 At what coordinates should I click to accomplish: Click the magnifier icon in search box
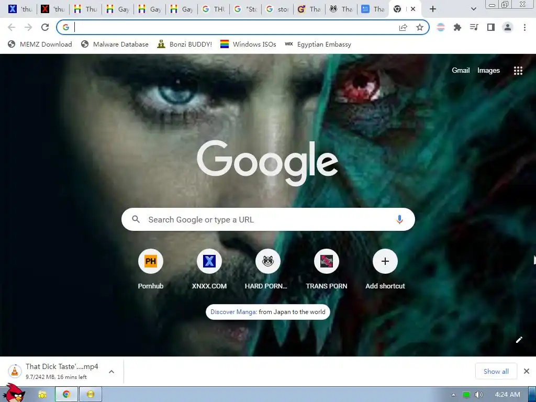click(136, 219)
